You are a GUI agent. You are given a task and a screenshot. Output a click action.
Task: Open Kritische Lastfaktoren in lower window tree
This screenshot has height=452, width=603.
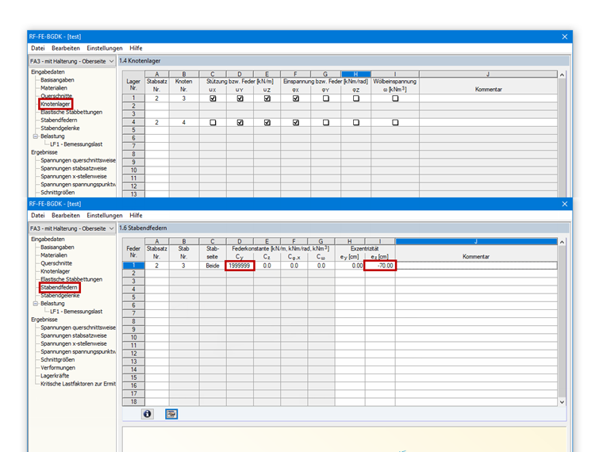78,384
